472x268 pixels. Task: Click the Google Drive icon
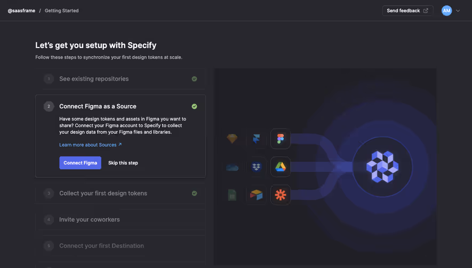[281, 167]
